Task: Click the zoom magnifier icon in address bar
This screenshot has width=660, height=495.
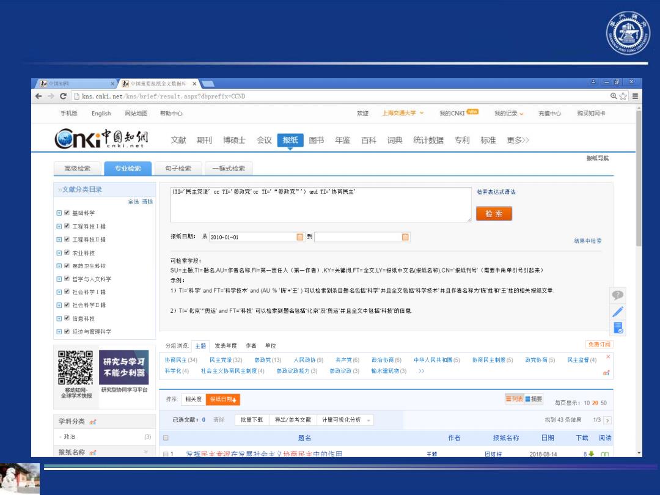Action: pos(614,97)
